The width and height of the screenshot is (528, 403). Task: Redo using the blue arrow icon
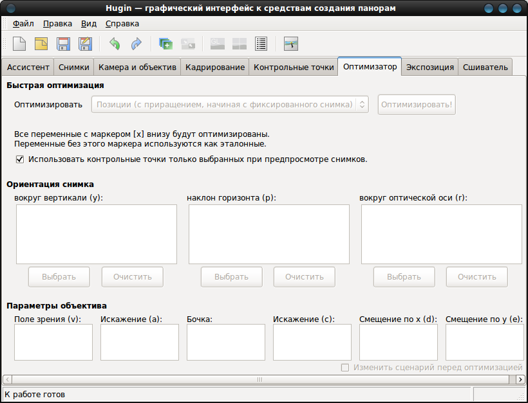pos(137,44)
